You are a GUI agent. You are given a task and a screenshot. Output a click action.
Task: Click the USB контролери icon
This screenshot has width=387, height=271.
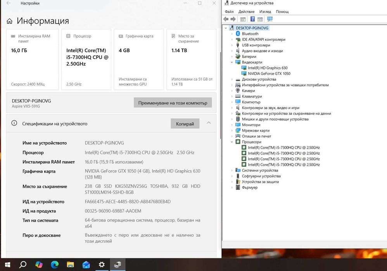tap(238, 45)
